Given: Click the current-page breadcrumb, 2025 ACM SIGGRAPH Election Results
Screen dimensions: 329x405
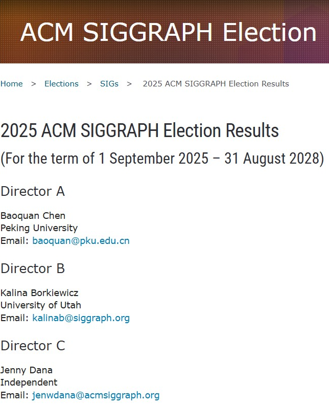Looking at the screenshot, I should (x=216, y=84).
